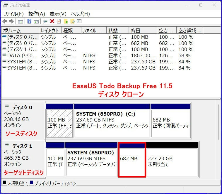Select Disk 0 682 MB recovery partition

(x=170, y=121)
